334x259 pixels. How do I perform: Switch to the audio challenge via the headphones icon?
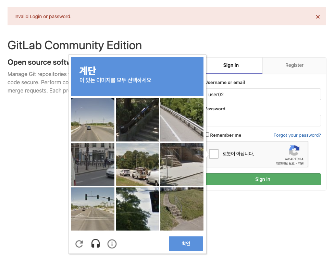(96, 244)
